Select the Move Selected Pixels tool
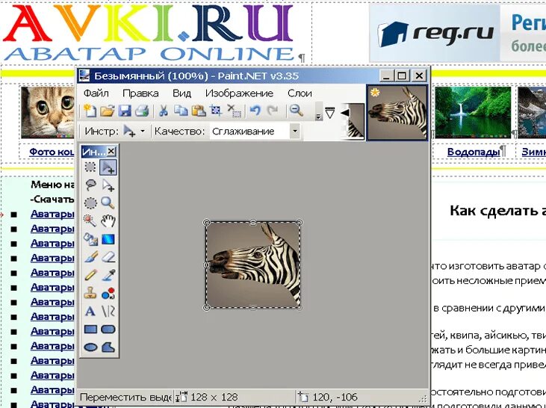This screenshot has width=546, height=408. pyautogui.click(x=108, y=167)
